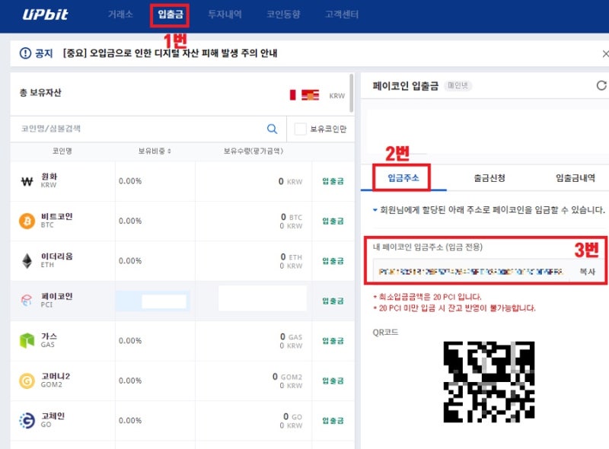
Task: Switch to the 출금신청 tab
Action: pos(489,178)
